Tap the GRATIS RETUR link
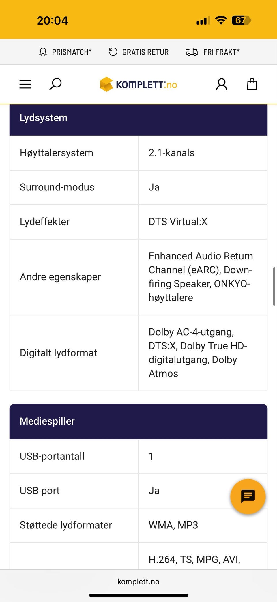The height and width of the screenshot is (602, 277). pos(145,52)
